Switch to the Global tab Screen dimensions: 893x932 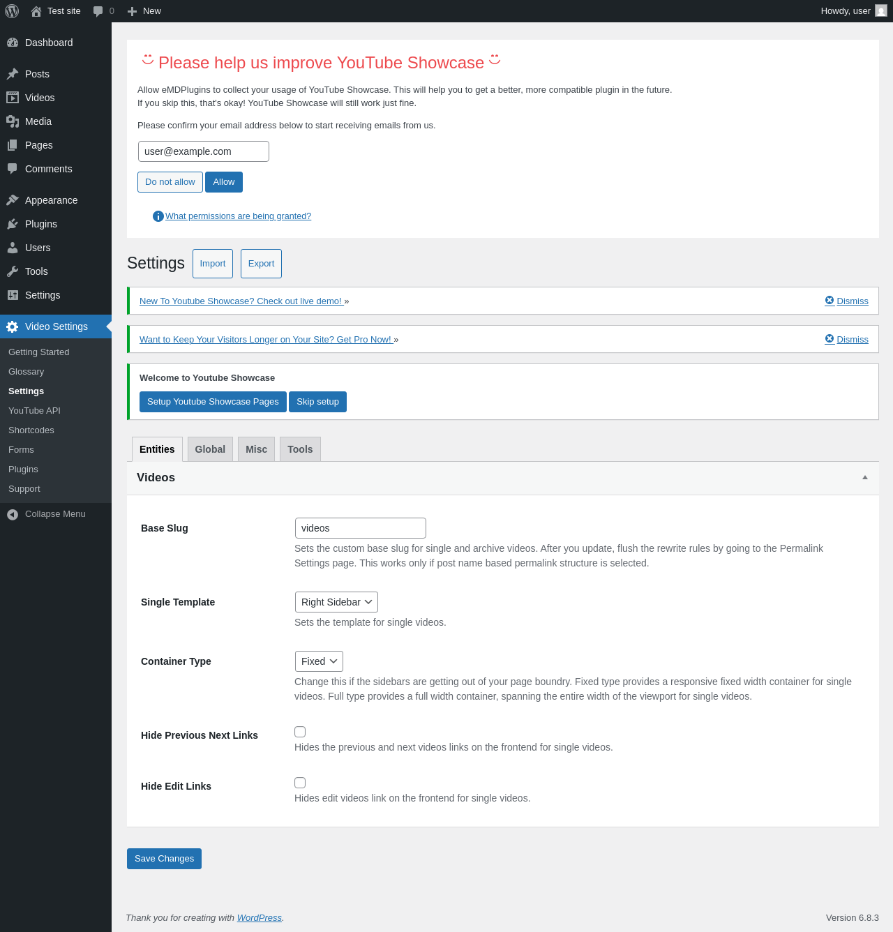pyautogui.click(x=210, y=449)
